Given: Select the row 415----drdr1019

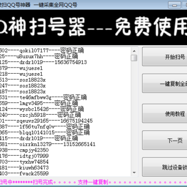Looking at the screenshot, I should click(39, 138).
